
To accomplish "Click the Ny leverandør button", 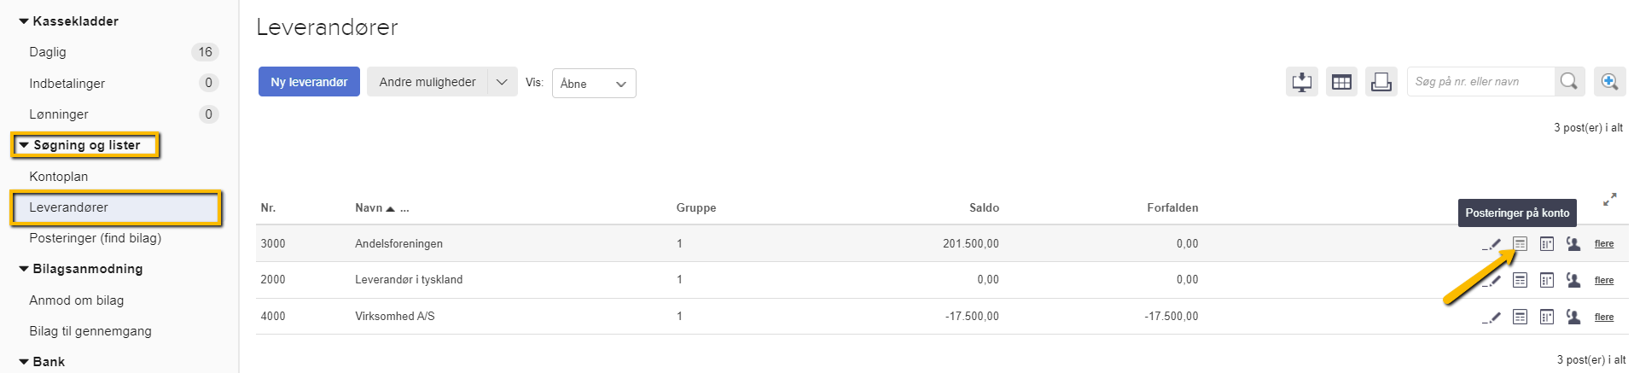I will click(x=309, y=82).
